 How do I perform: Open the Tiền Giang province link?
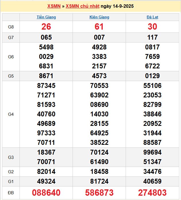click(x=46, y=17)
